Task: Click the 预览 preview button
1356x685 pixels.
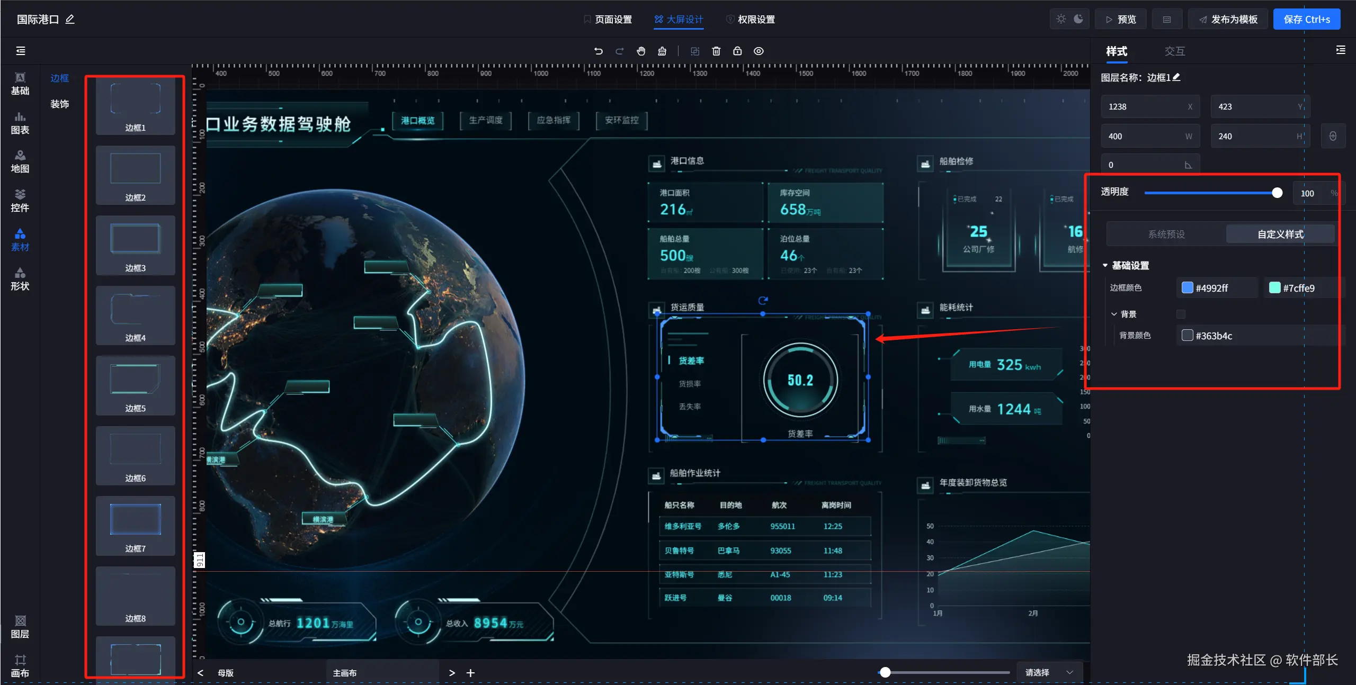Action: coord(1121,20)
